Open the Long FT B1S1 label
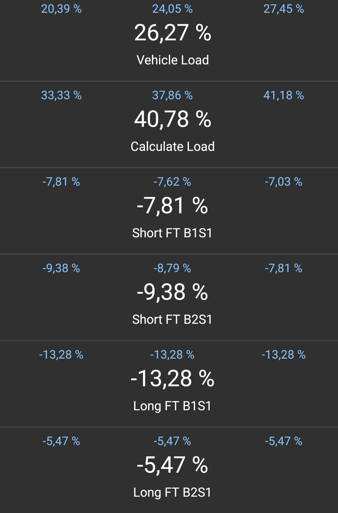The height and width of the screenshot is (513, 338). (x=172, y=406)
